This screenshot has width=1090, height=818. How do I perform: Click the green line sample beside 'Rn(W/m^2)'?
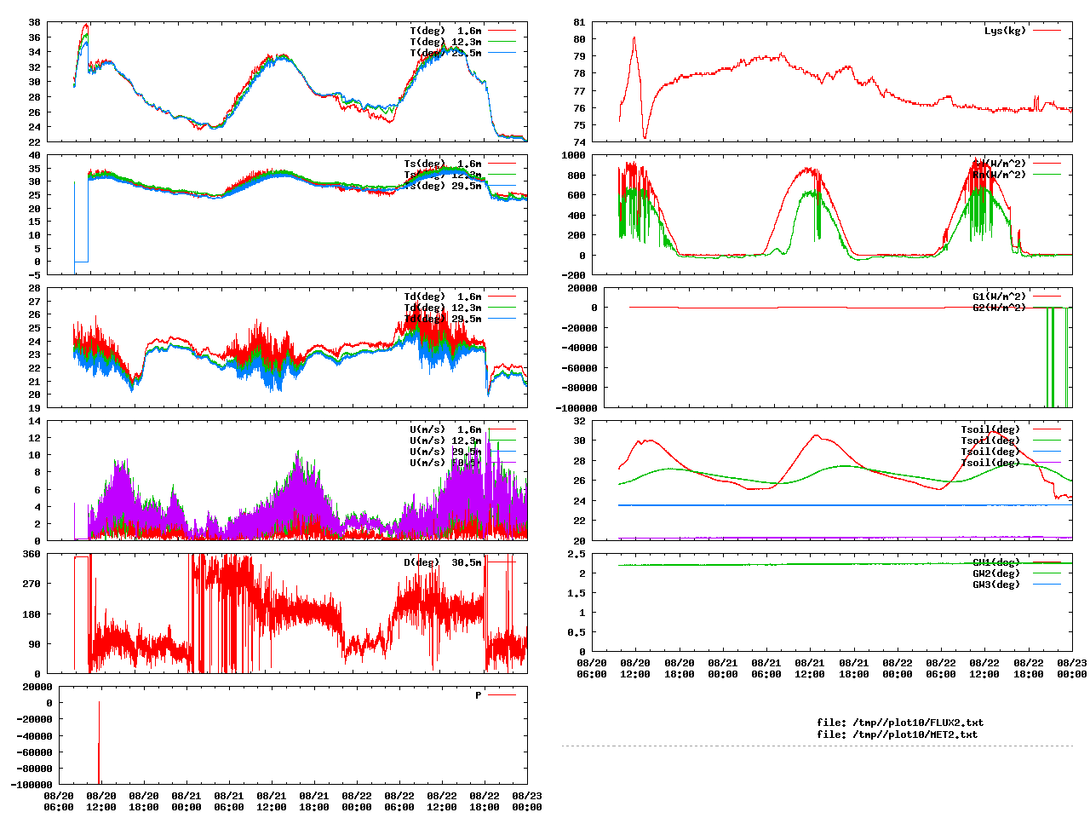pyautogui.click(x=1047, y=175)
